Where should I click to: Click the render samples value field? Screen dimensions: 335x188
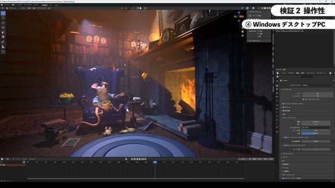click(318, 93)
